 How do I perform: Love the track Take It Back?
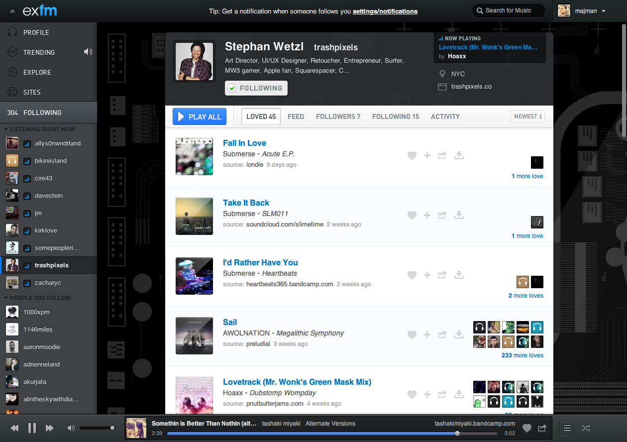(412, 216)
